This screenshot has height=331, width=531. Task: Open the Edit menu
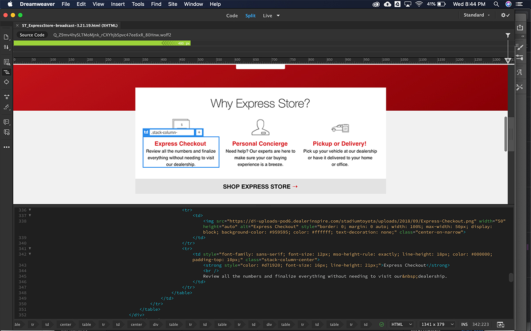(x=81, y=4)
